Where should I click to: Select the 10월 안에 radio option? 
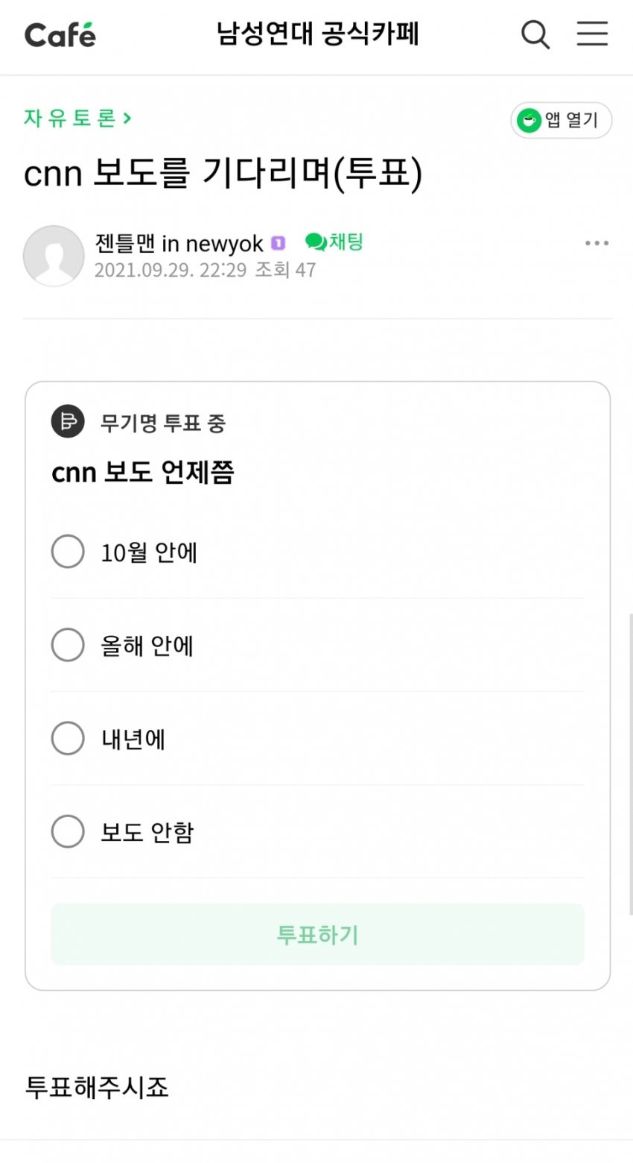pos(68,552)
